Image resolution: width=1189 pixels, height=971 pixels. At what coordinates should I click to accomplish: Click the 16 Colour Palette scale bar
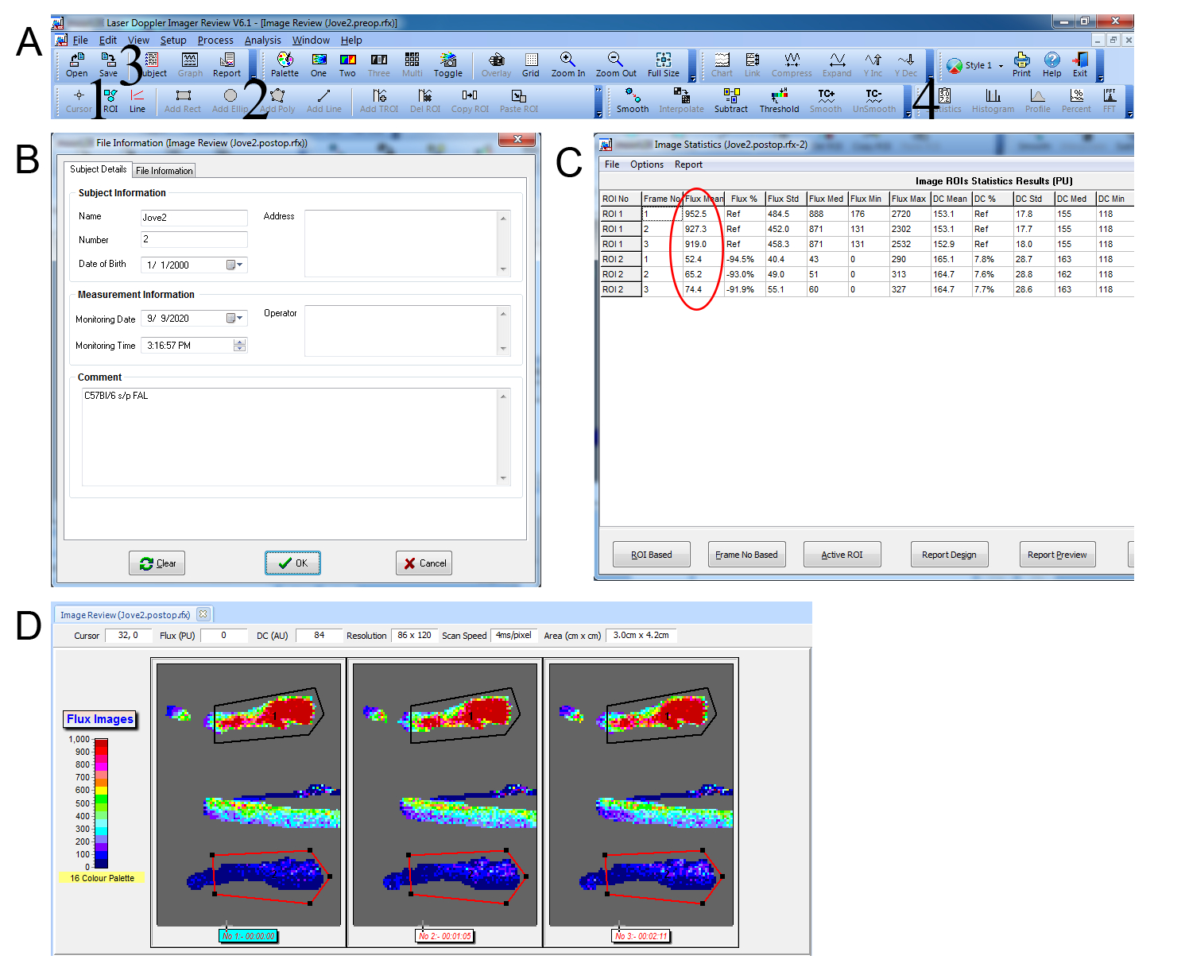101,803
